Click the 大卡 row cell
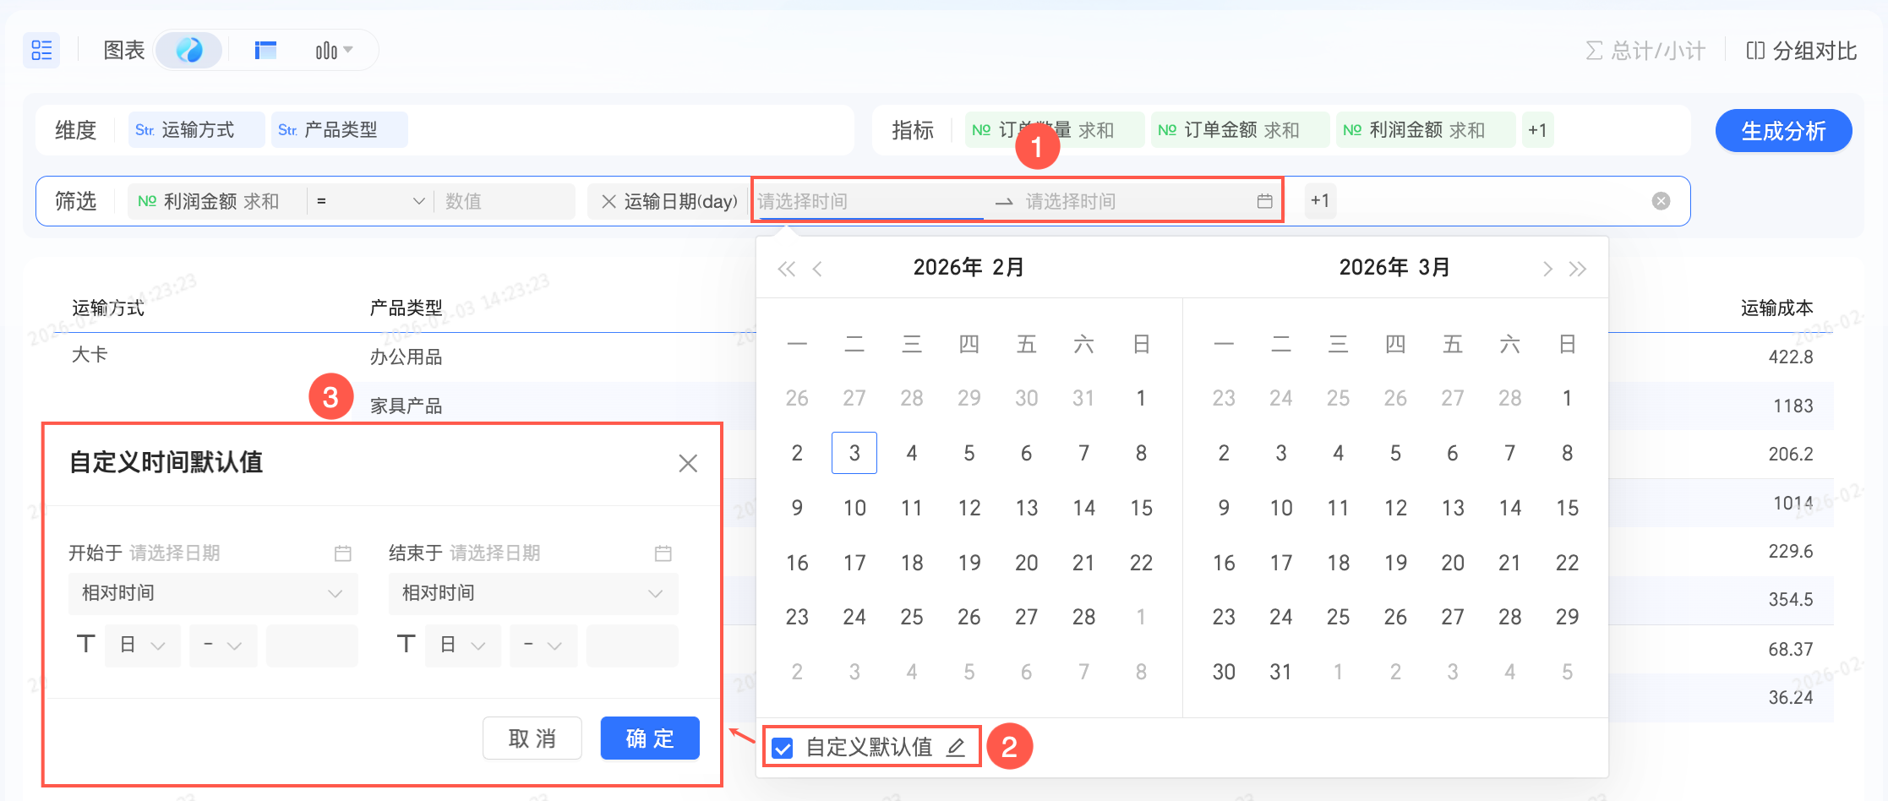 click(x=90, y=355)
